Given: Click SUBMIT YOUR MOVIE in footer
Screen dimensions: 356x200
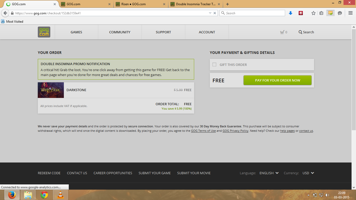Looking at the screenshot, I should [x=194, y=173].
